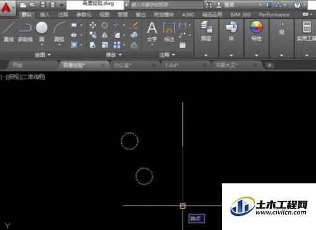
Task: Select the Dimension (标注) tool
Action: tap(169, 32)
